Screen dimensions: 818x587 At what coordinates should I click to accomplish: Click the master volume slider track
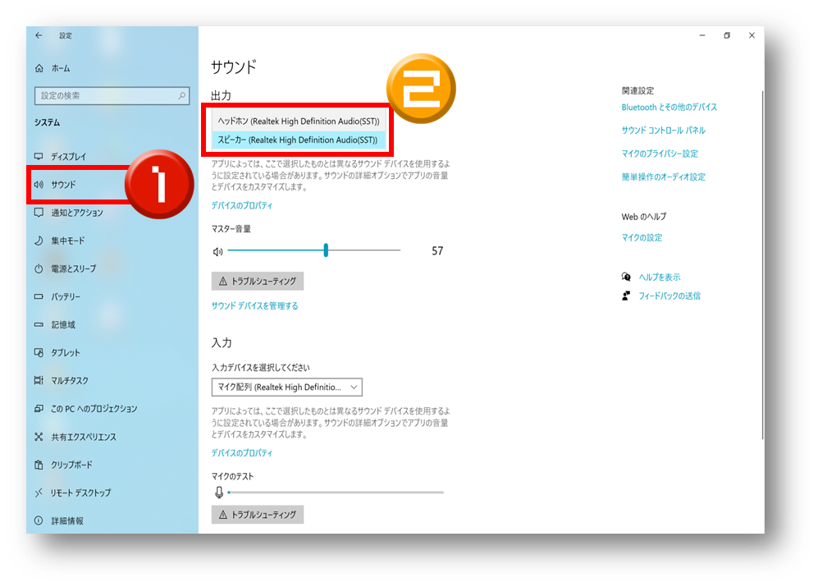tap(314, 250)
